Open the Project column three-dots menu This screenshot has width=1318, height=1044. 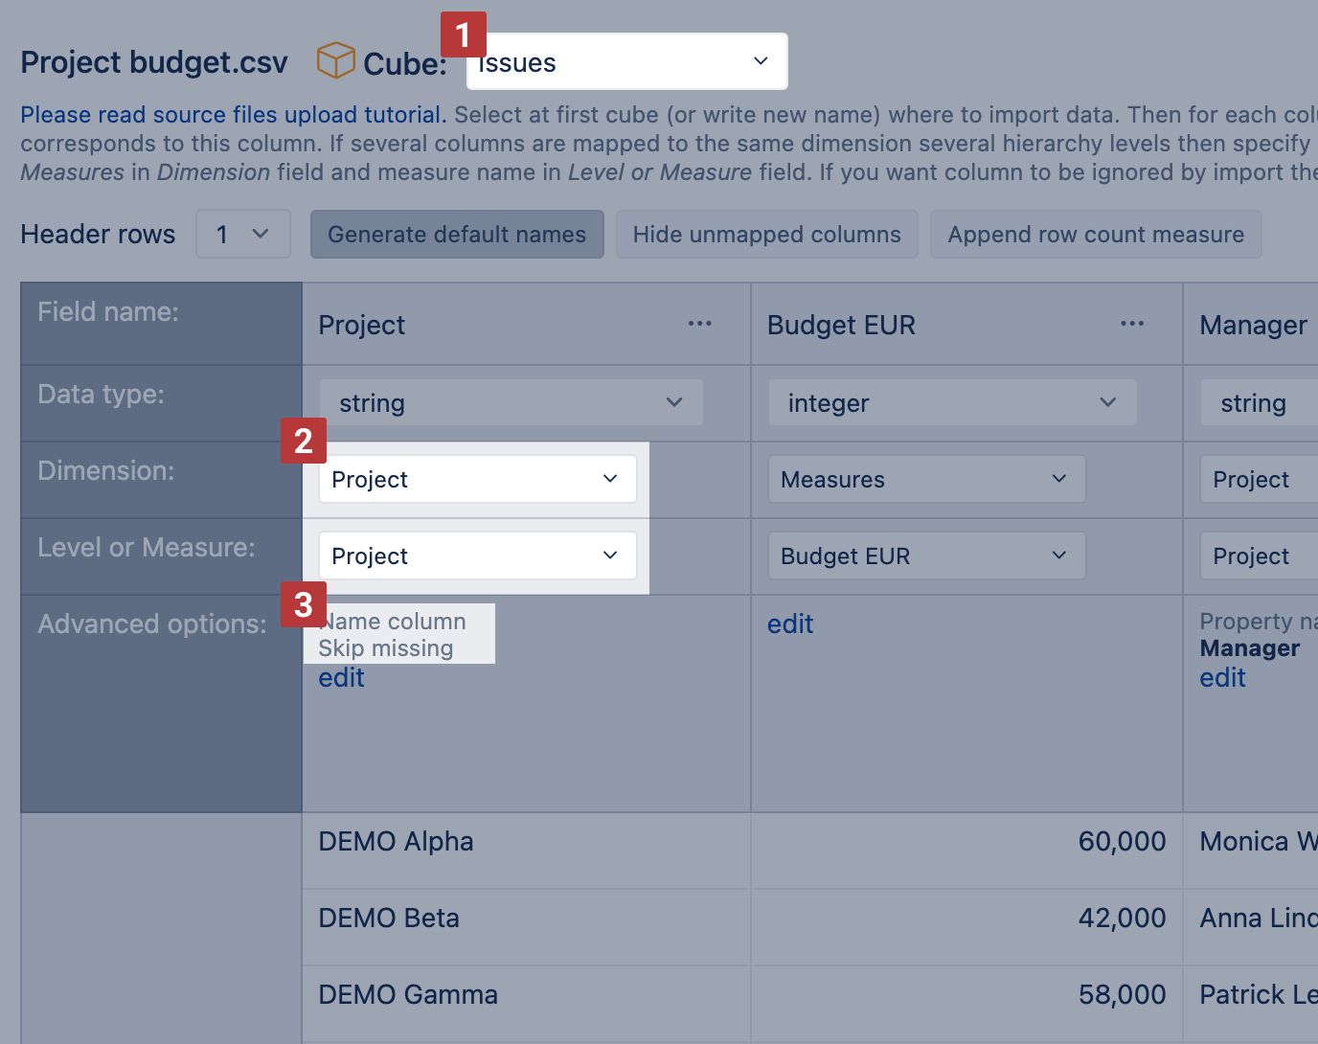tap(700, 324)
